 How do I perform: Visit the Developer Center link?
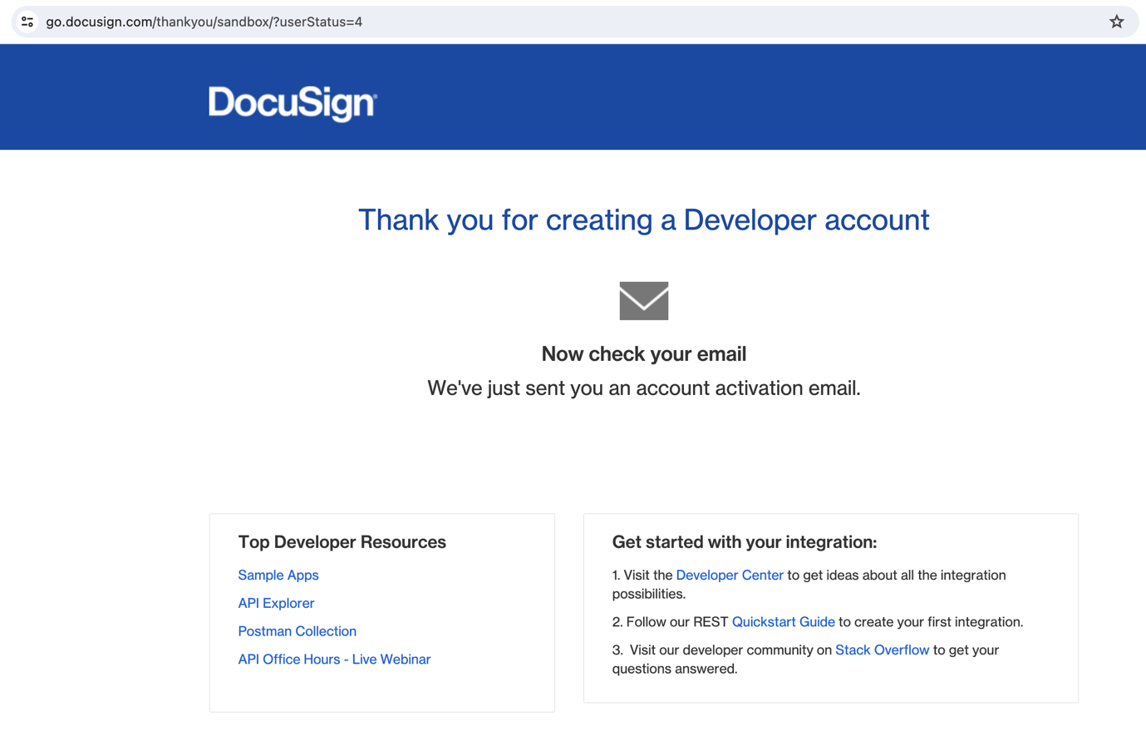point(730,575)
